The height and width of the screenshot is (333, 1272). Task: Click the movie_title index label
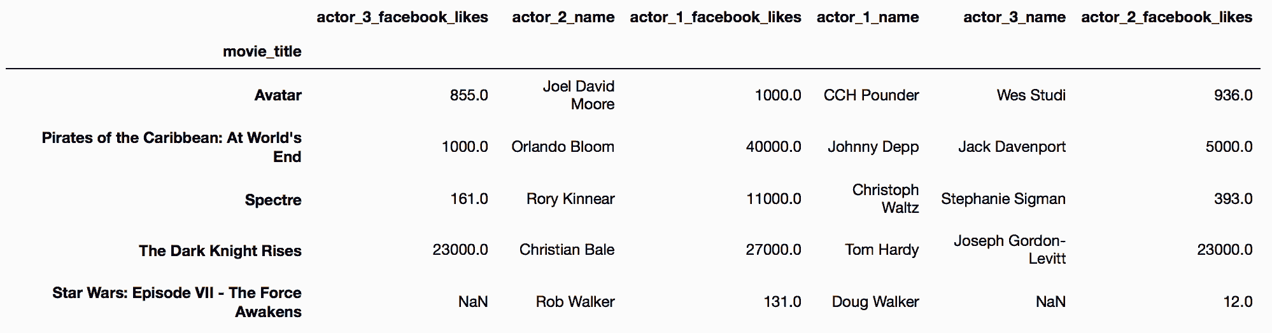coord(262,51)
